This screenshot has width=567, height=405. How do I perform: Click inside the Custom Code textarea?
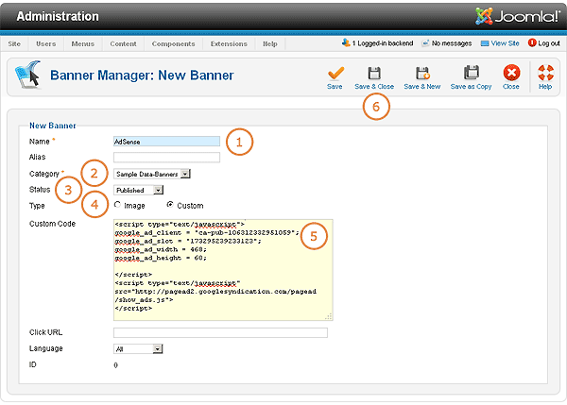pos(223,269)
